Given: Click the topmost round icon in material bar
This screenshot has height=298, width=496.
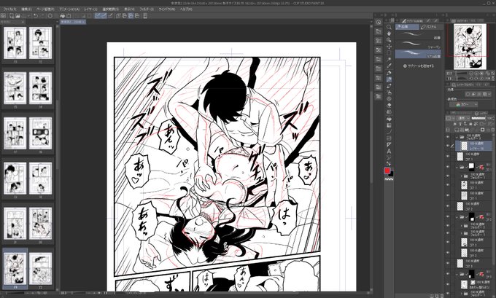Looking at the screenshot, I should (379, 22).
